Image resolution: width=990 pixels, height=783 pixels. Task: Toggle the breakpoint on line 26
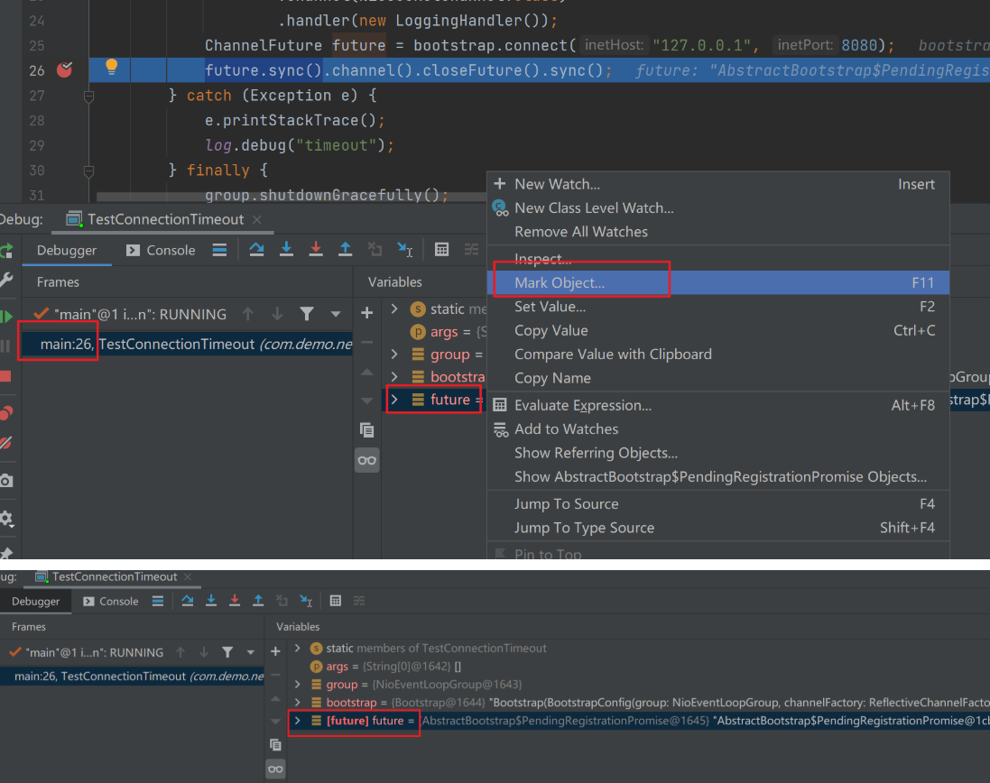(64, 70)
